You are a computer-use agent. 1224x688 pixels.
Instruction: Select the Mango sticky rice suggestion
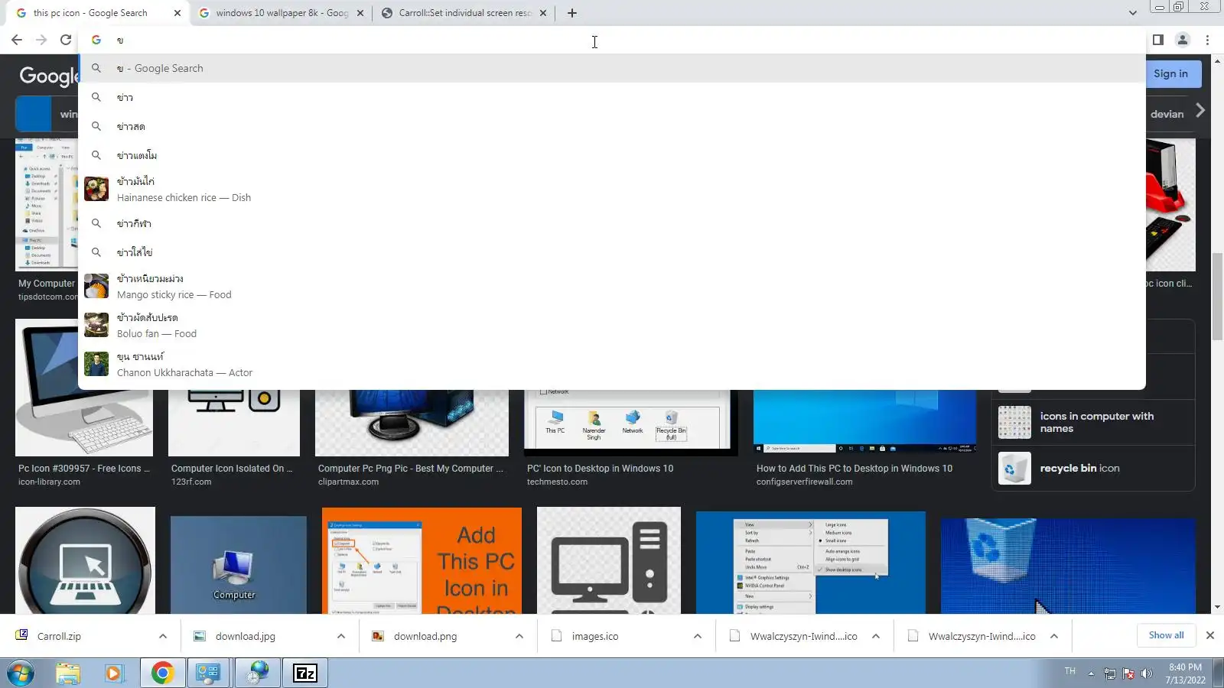[612, 286]
